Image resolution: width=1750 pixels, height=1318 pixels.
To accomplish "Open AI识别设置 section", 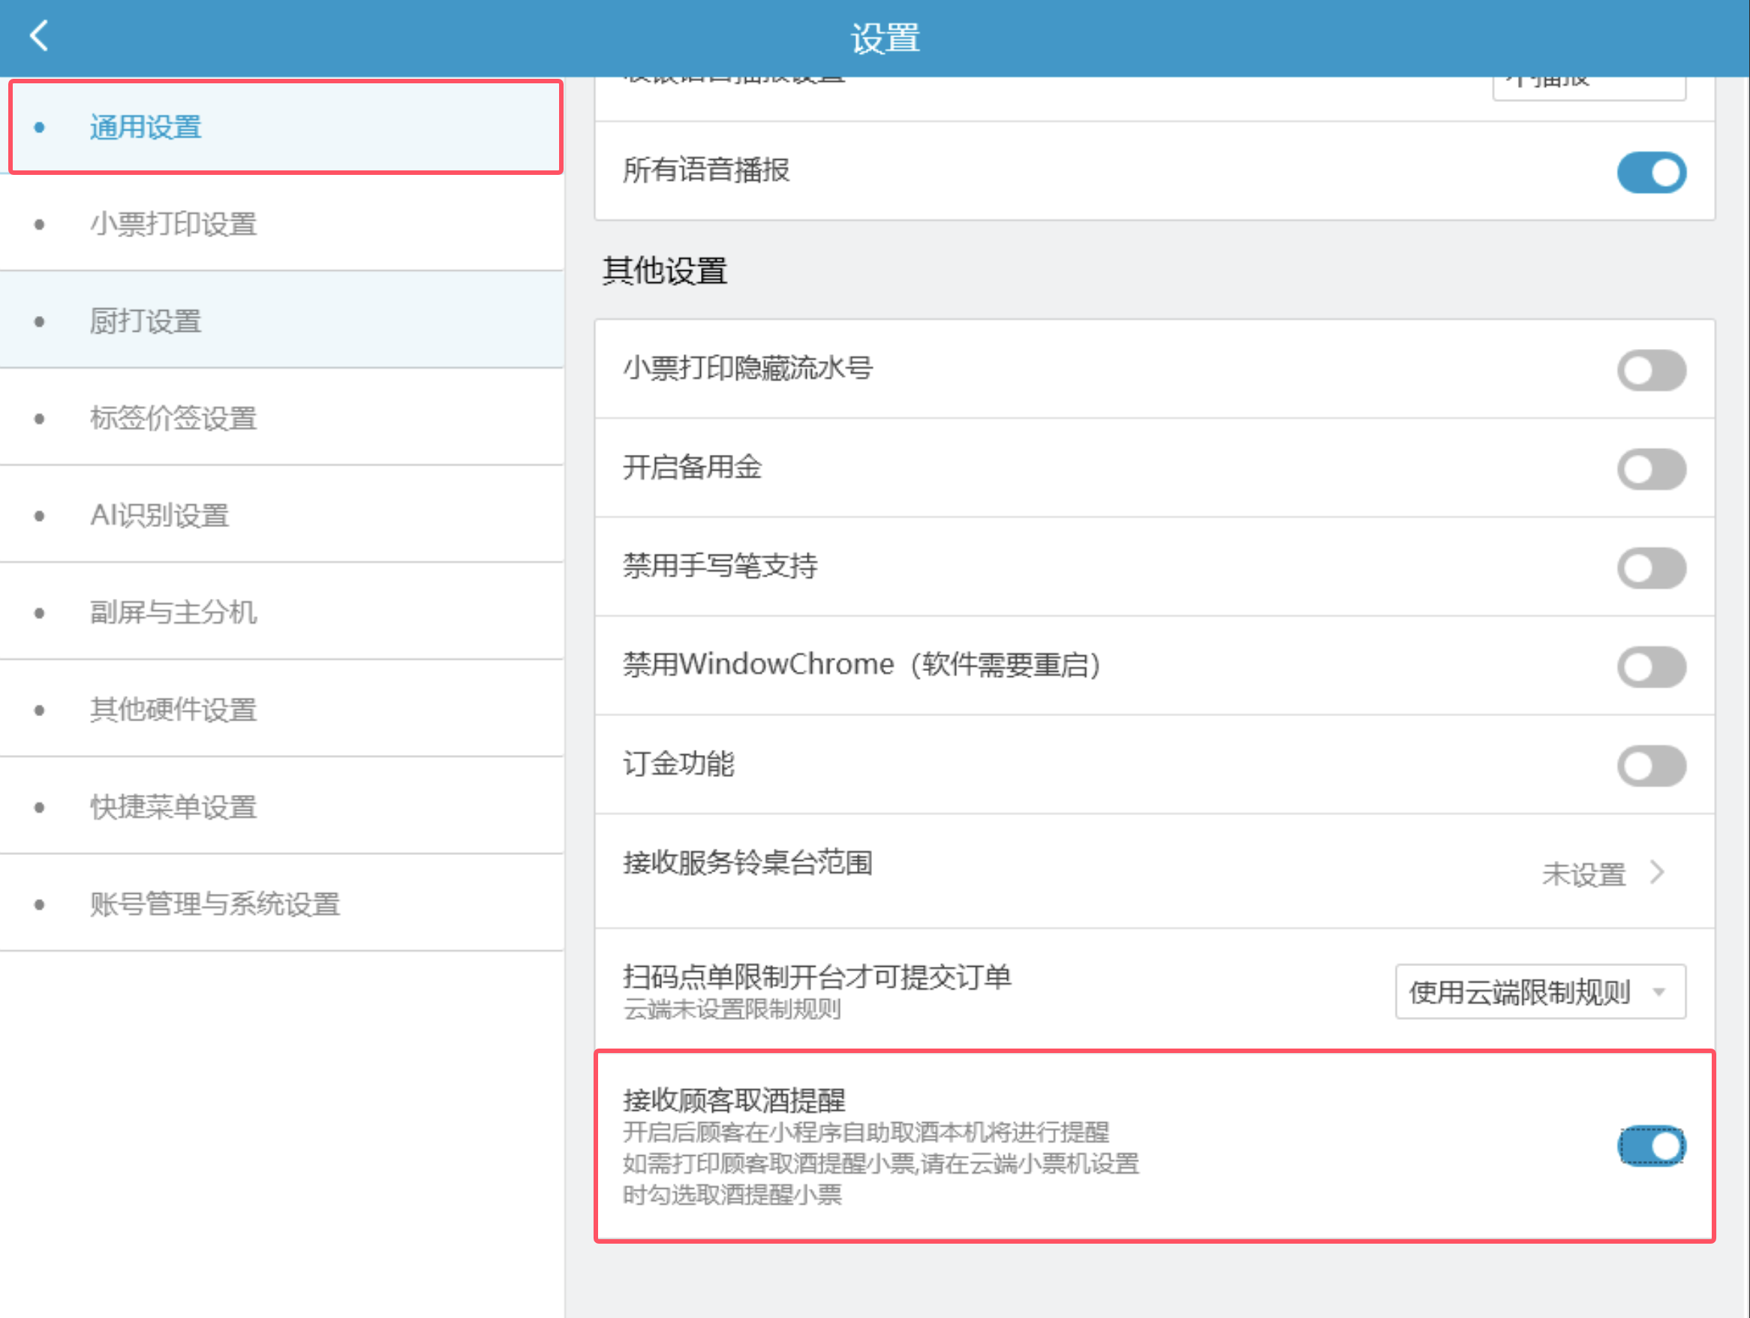I will point(159,516).
